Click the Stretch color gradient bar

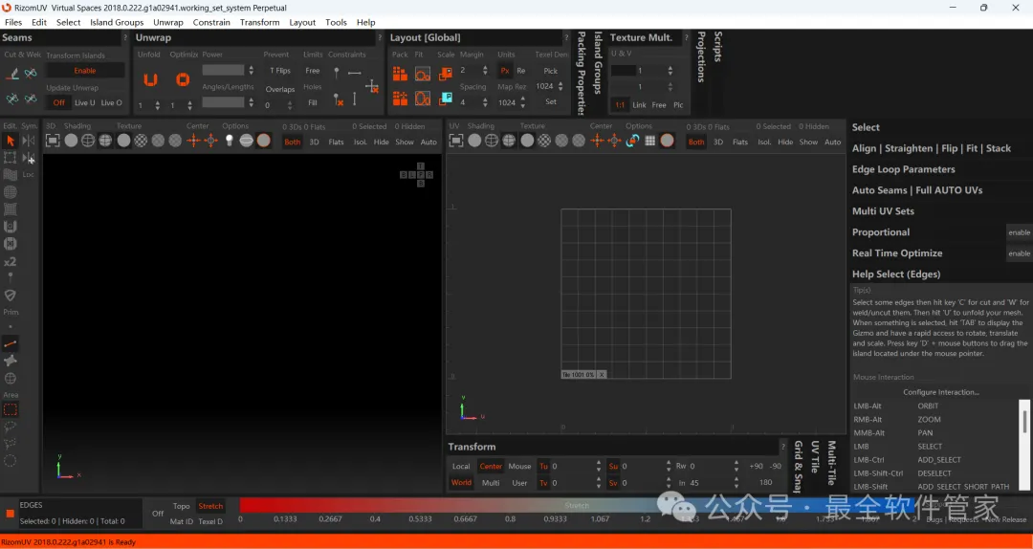coord(577,506)
